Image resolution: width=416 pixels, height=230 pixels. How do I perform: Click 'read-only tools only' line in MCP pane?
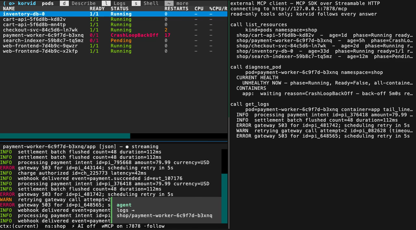[304, 14]
